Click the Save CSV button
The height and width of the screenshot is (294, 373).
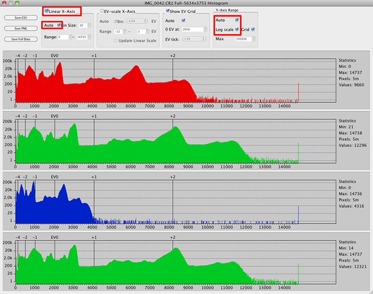point(21,18)
